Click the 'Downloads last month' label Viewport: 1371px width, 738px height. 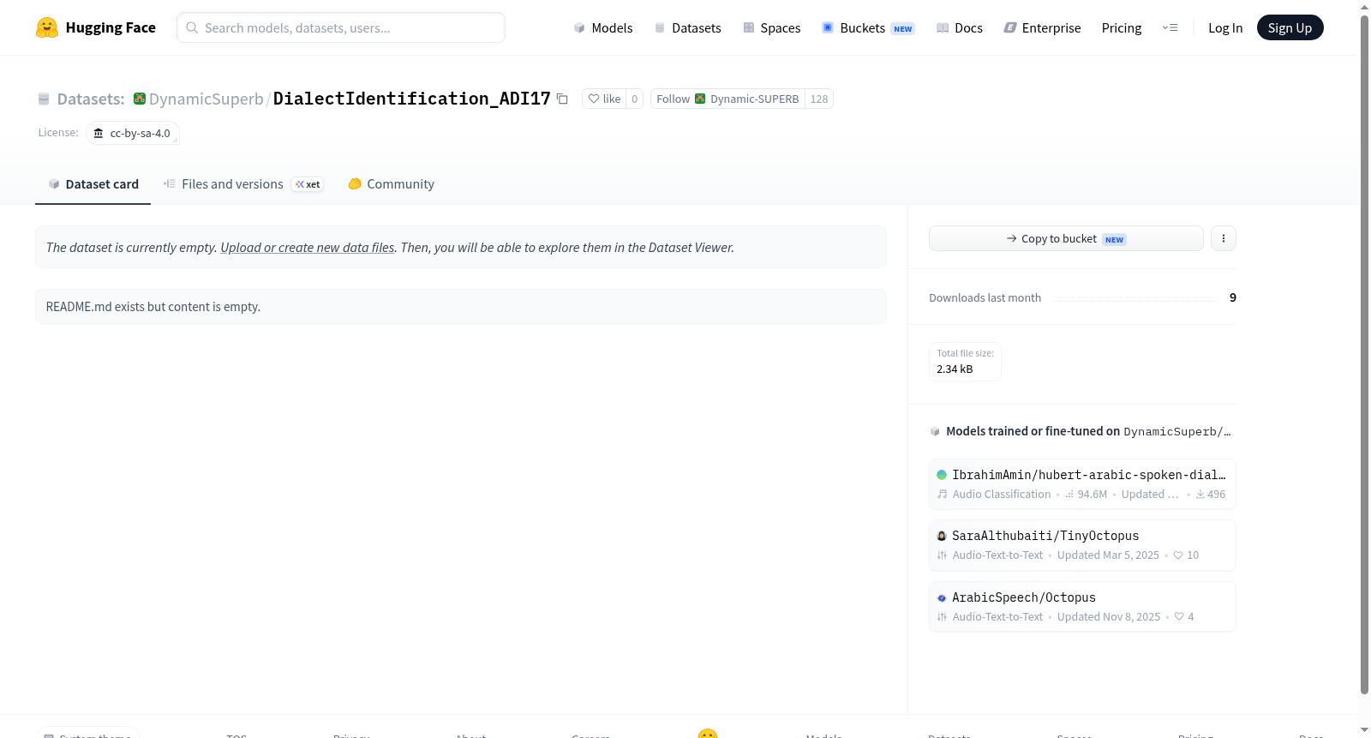(x=985, y=297)
